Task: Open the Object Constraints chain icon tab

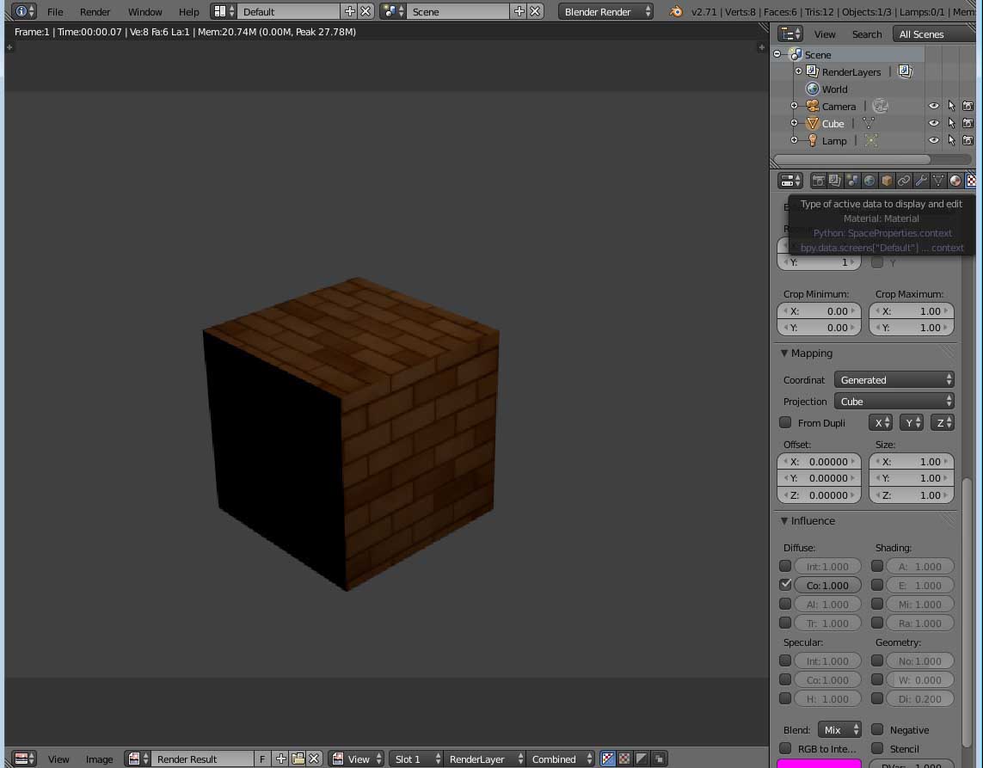Action: pos(904,181)
